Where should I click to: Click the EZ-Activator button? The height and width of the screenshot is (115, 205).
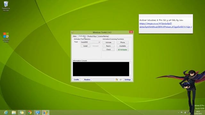[x=123, y=50]
